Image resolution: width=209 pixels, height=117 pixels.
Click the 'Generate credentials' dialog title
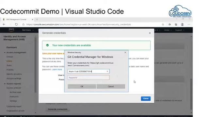54,33
